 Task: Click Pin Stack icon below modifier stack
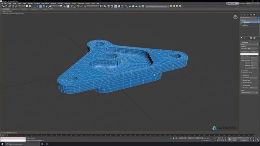[x=241, y=38]
